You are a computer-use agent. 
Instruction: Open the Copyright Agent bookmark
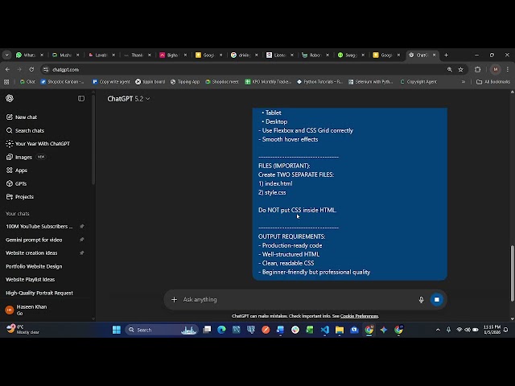tap(418, 82)
